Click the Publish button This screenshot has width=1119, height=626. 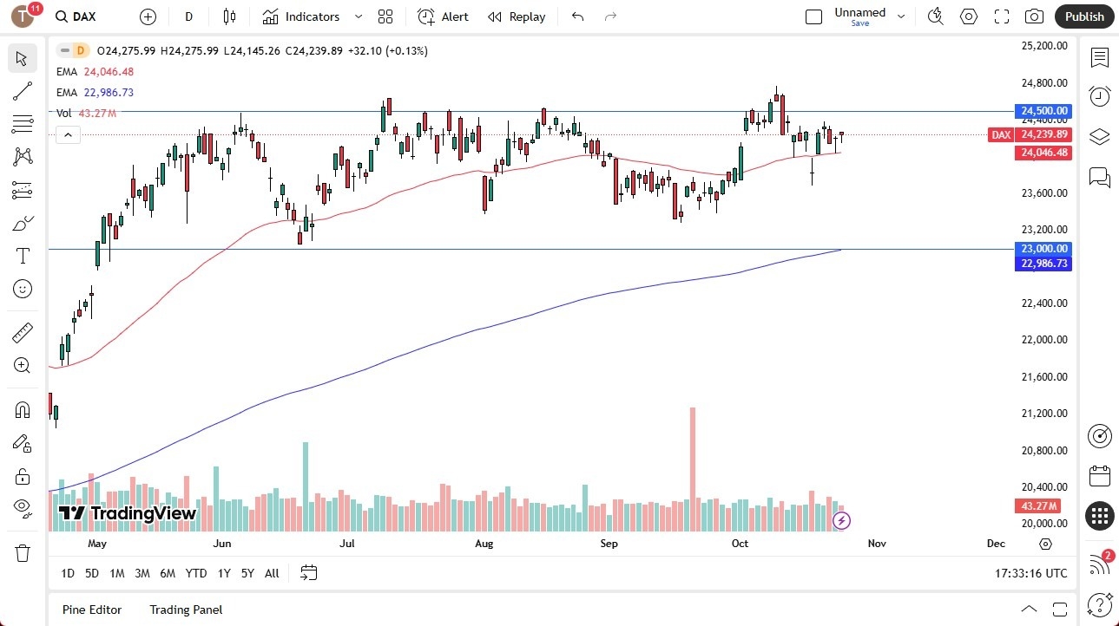point(1083,16)
